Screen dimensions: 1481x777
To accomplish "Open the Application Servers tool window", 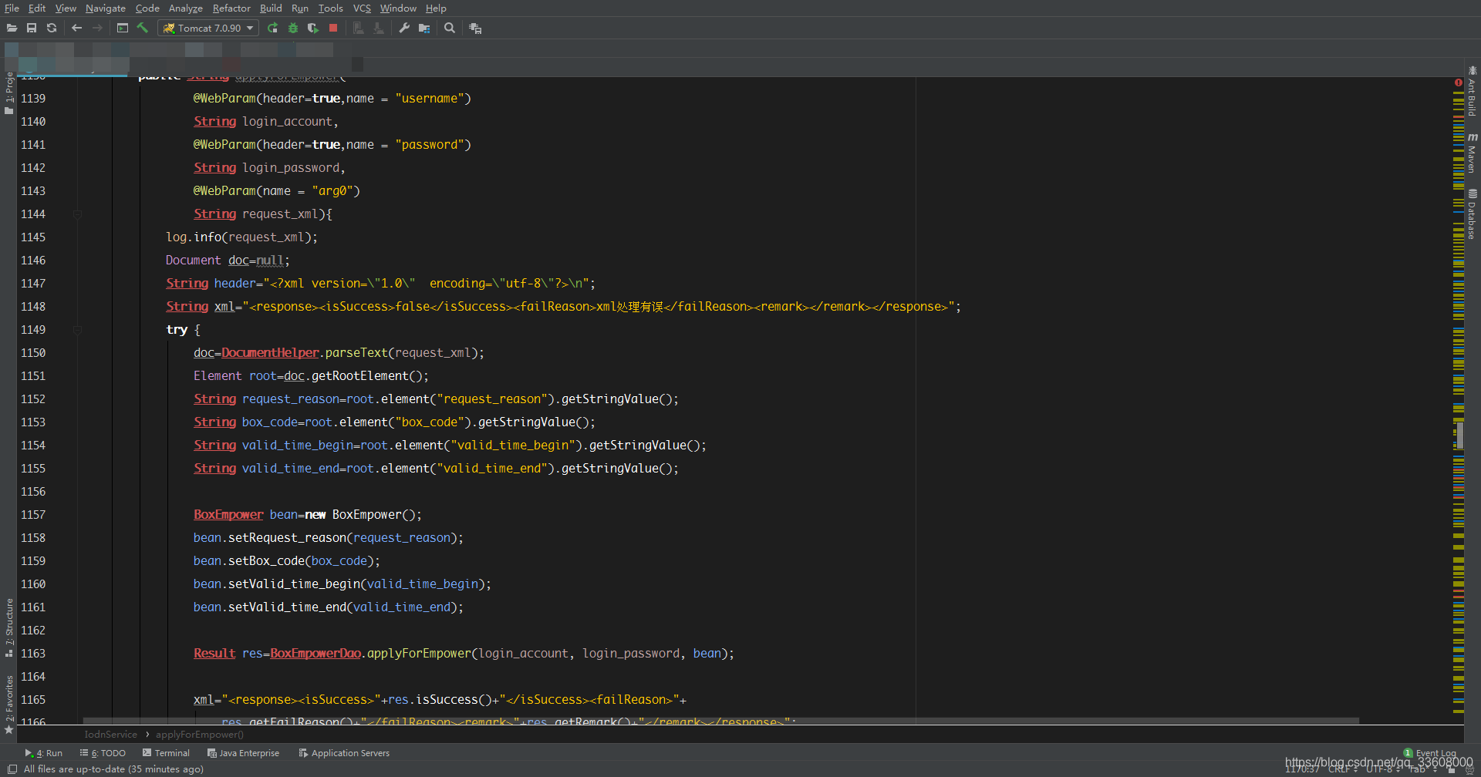I will [x=344, y=753].
